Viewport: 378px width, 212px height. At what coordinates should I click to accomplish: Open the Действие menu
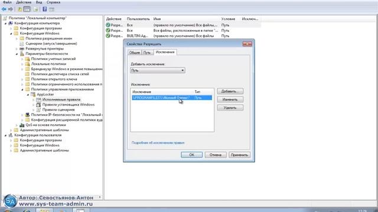(x=24, y=2)
